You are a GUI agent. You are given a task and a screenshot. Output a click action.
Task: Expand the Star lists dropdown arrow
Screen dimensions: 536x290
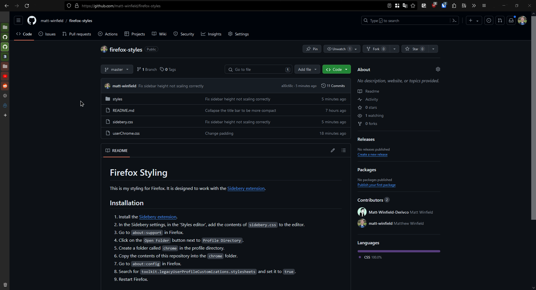click(433, 49)
